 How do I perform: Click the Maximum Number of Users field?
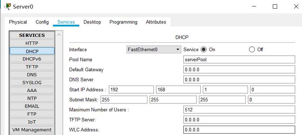[x=239, y=110]
